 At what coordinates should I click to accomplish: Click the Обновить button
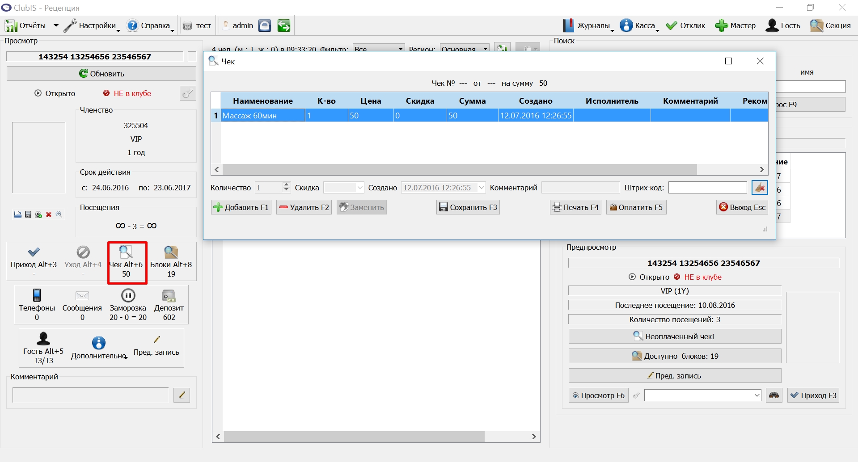pos(101,74)
